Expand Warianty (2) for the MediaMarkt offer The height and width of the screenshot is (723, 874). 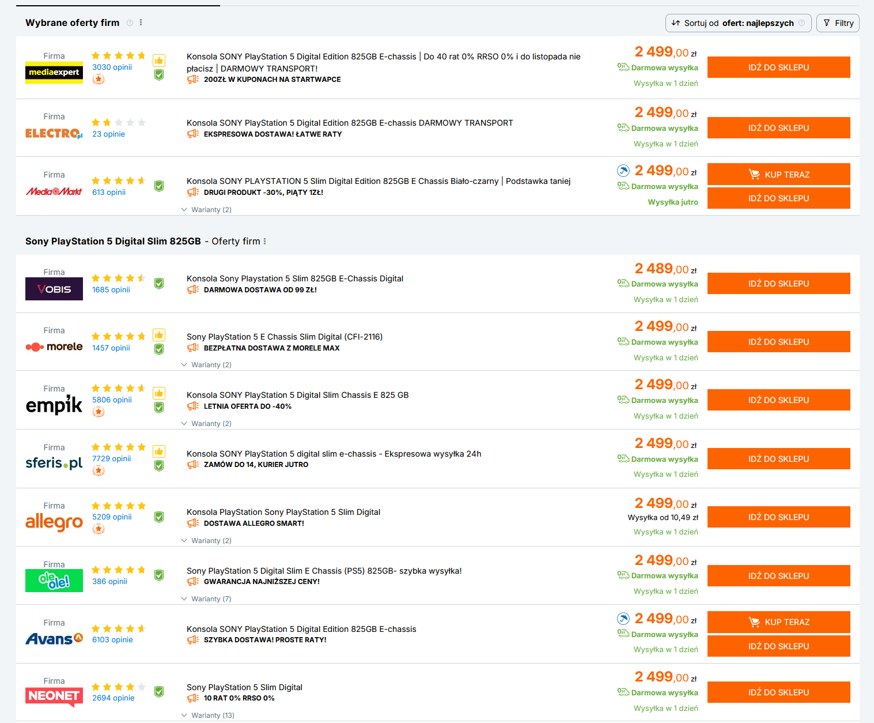(206, 210)
